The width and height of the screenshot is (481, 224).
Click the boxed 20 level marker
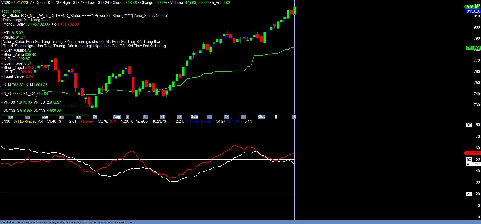click(469, 194)
